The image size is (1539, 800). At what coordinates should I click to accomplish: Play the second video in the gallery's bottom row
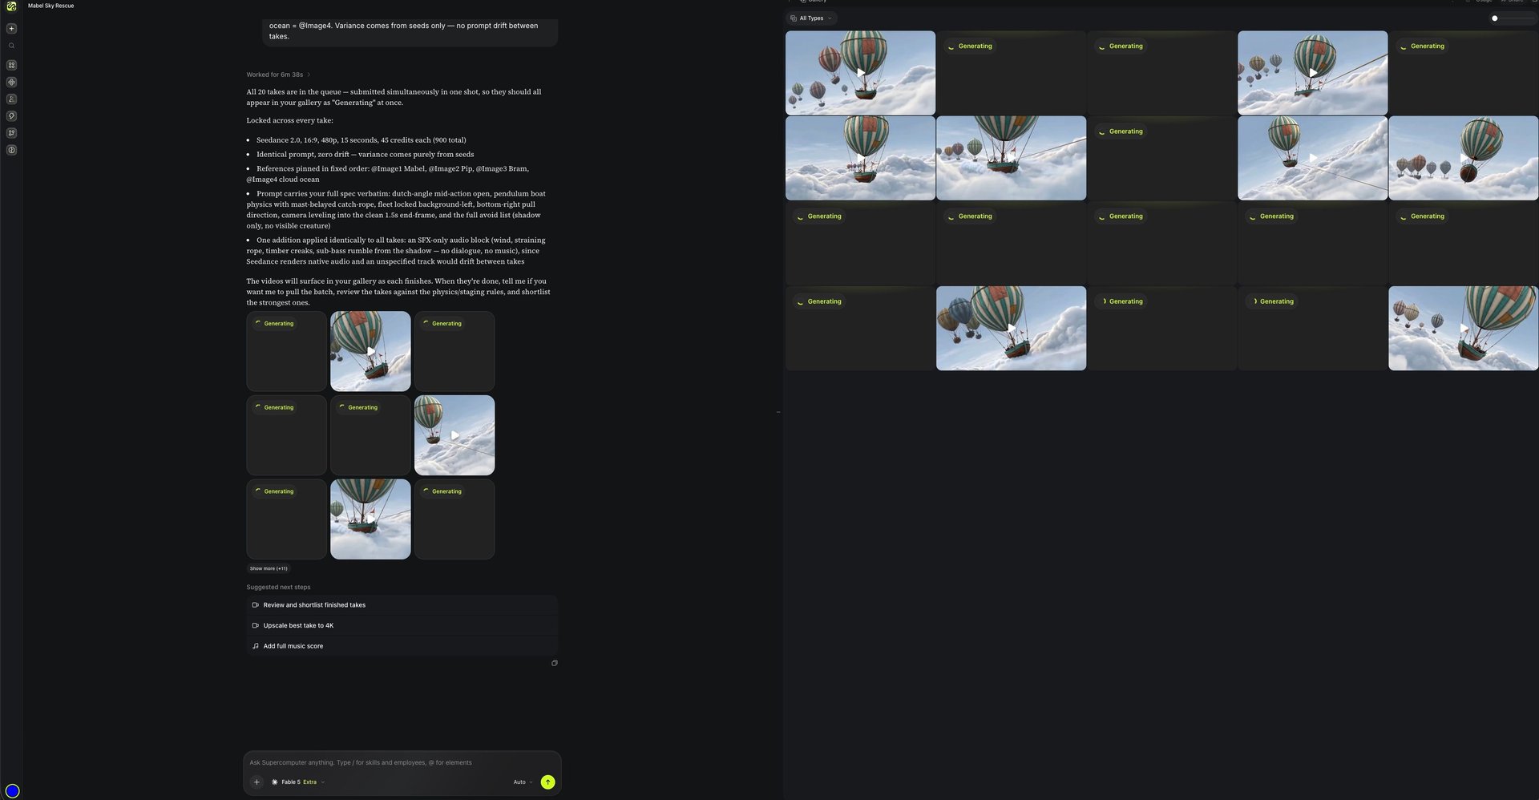pos(1011,329)
